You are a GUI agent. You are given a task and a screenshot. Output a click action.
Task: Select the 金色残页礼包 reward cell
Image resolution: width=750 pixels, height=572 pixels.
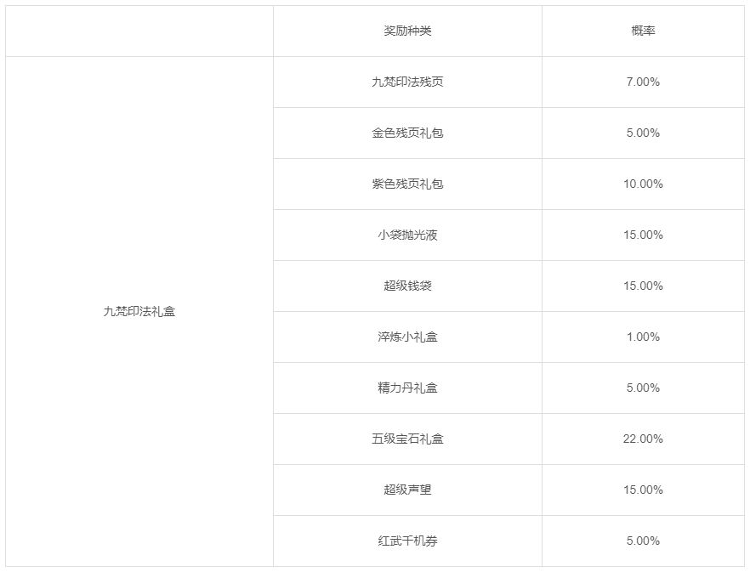[407, 133]
